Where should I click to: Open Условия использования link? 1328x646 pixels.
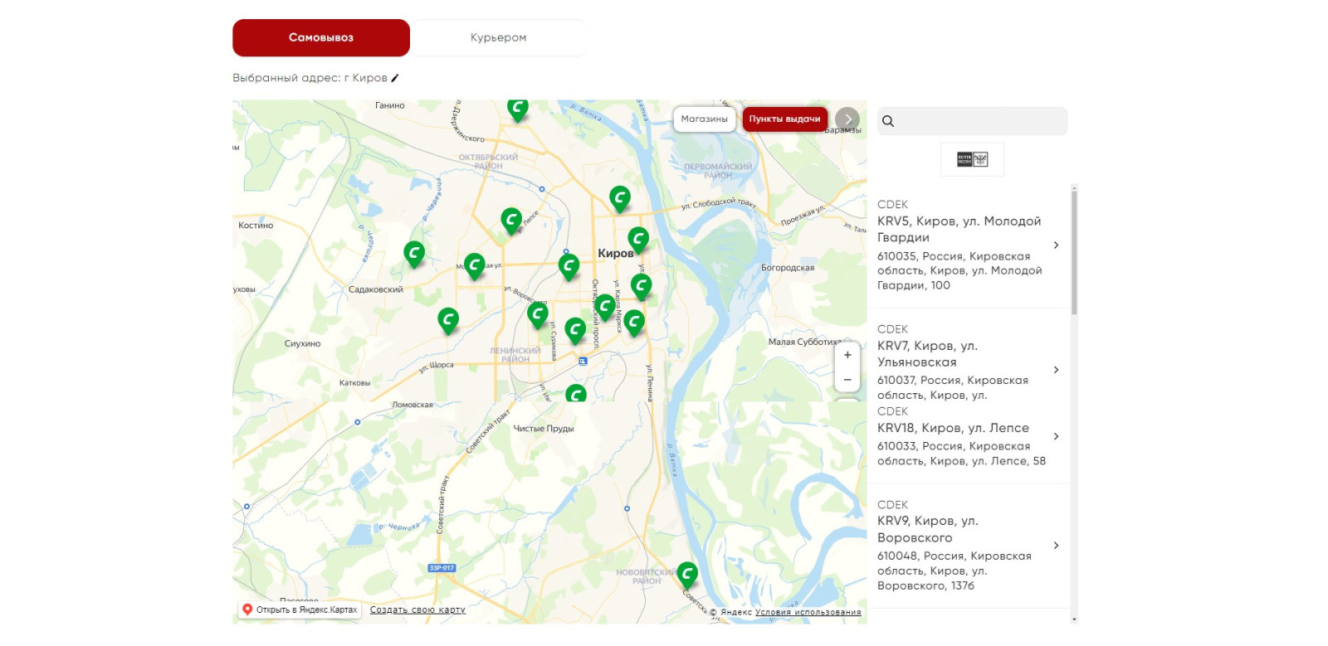[x=808, y=613]
